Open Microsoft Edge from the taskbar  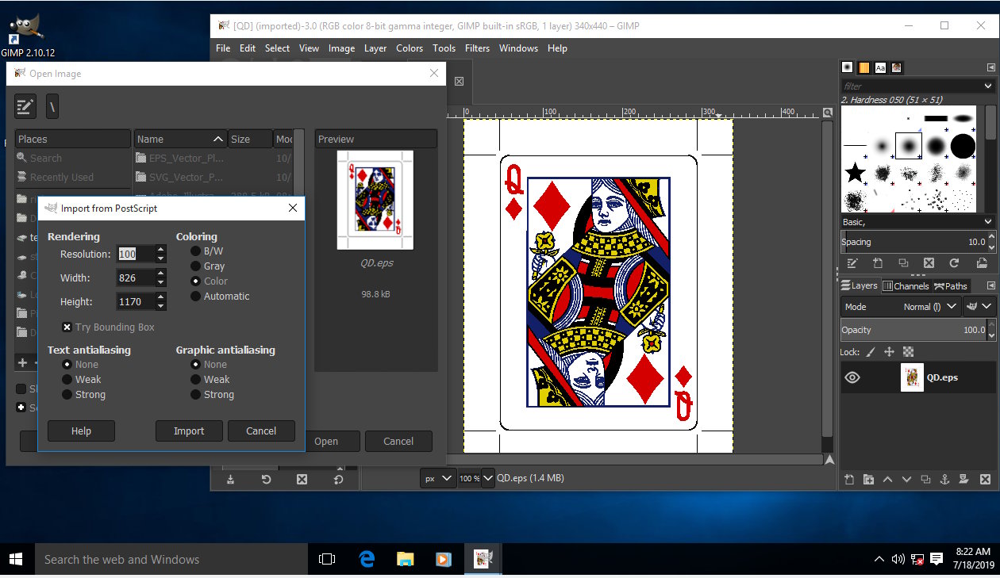point(366,559)
